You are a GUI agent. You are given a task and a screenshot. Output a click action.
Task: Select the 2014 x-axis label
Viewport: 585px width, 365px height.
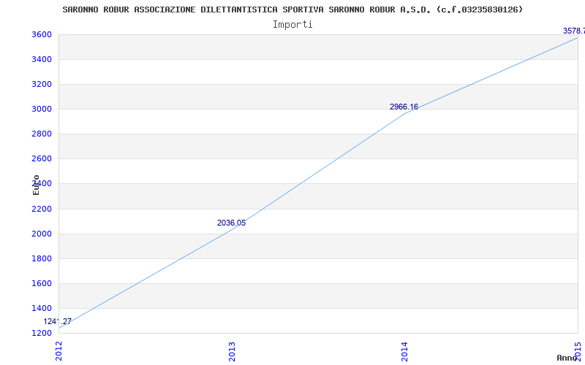click(405, 351)
